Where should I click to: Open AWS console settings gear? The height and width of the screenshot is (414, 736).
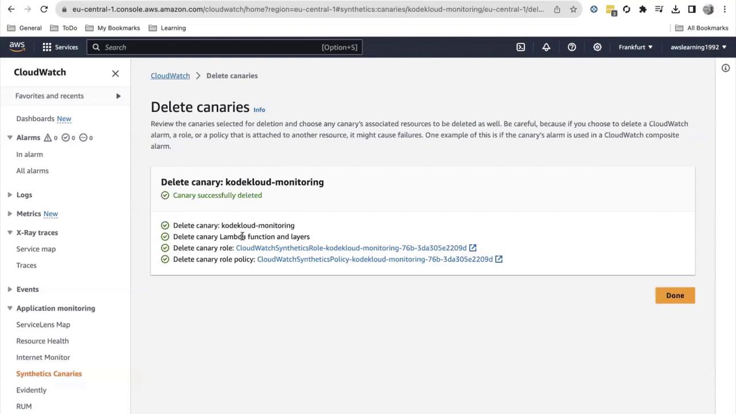(597, 47)
